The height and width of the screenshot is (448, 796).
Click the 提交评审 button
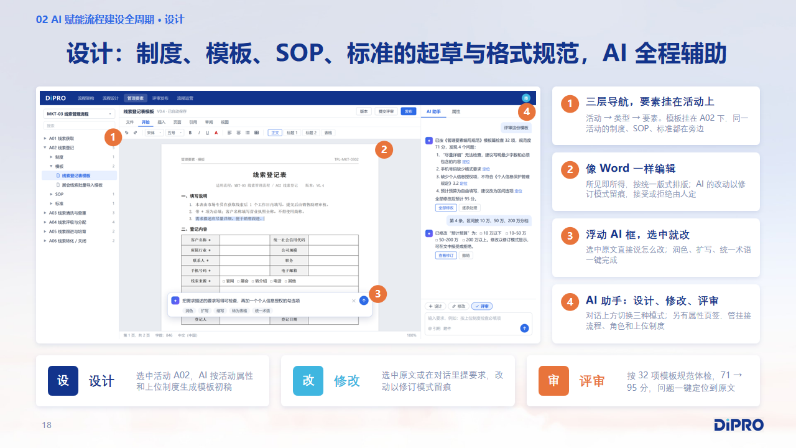[386, 111]
